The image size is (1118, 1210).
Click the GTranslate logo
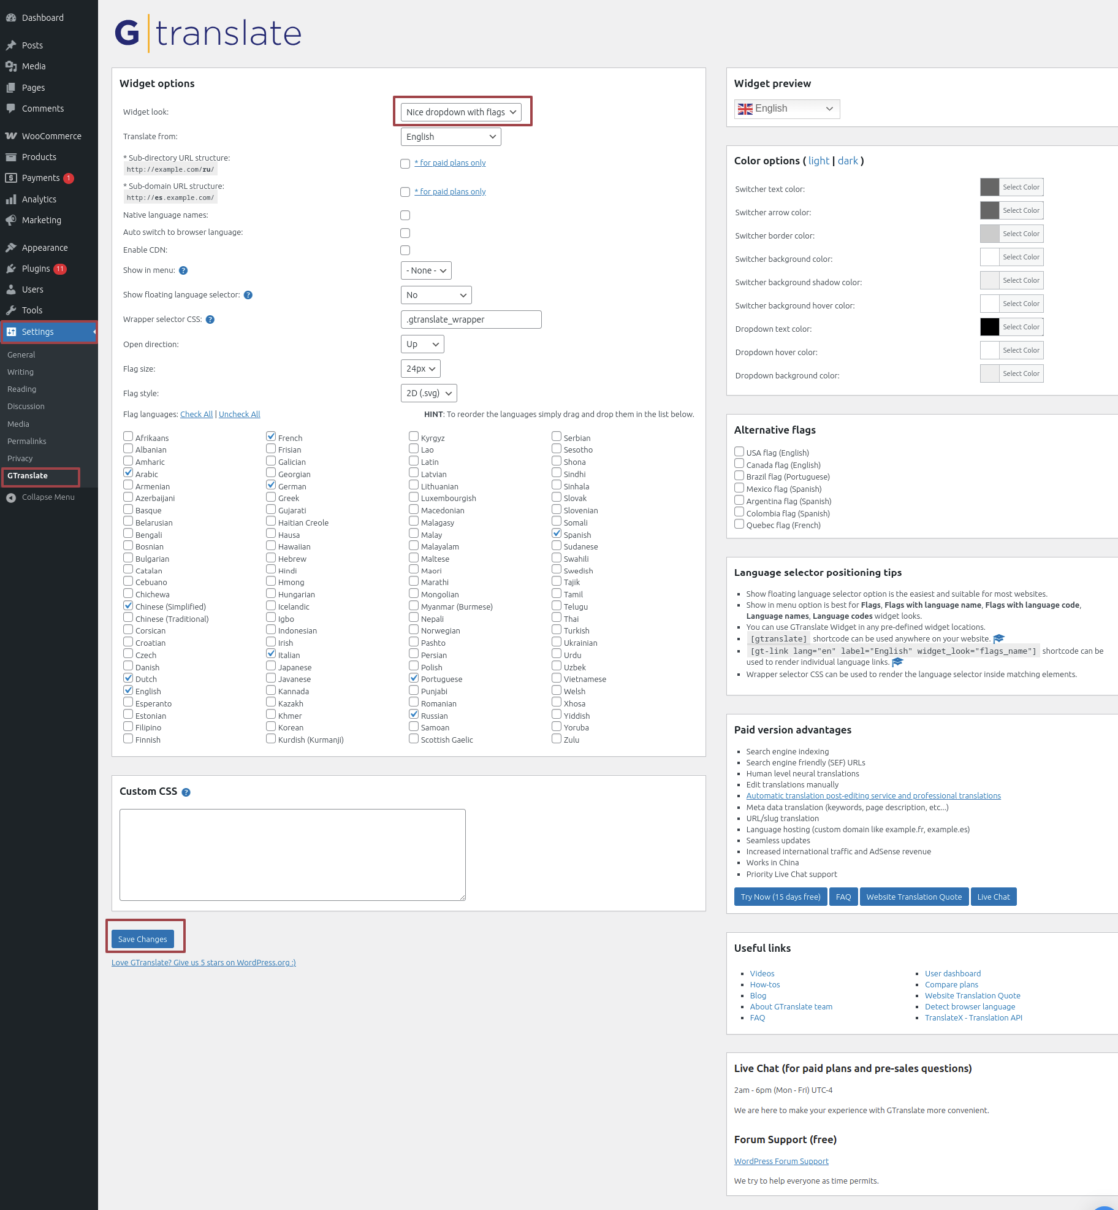208,33
